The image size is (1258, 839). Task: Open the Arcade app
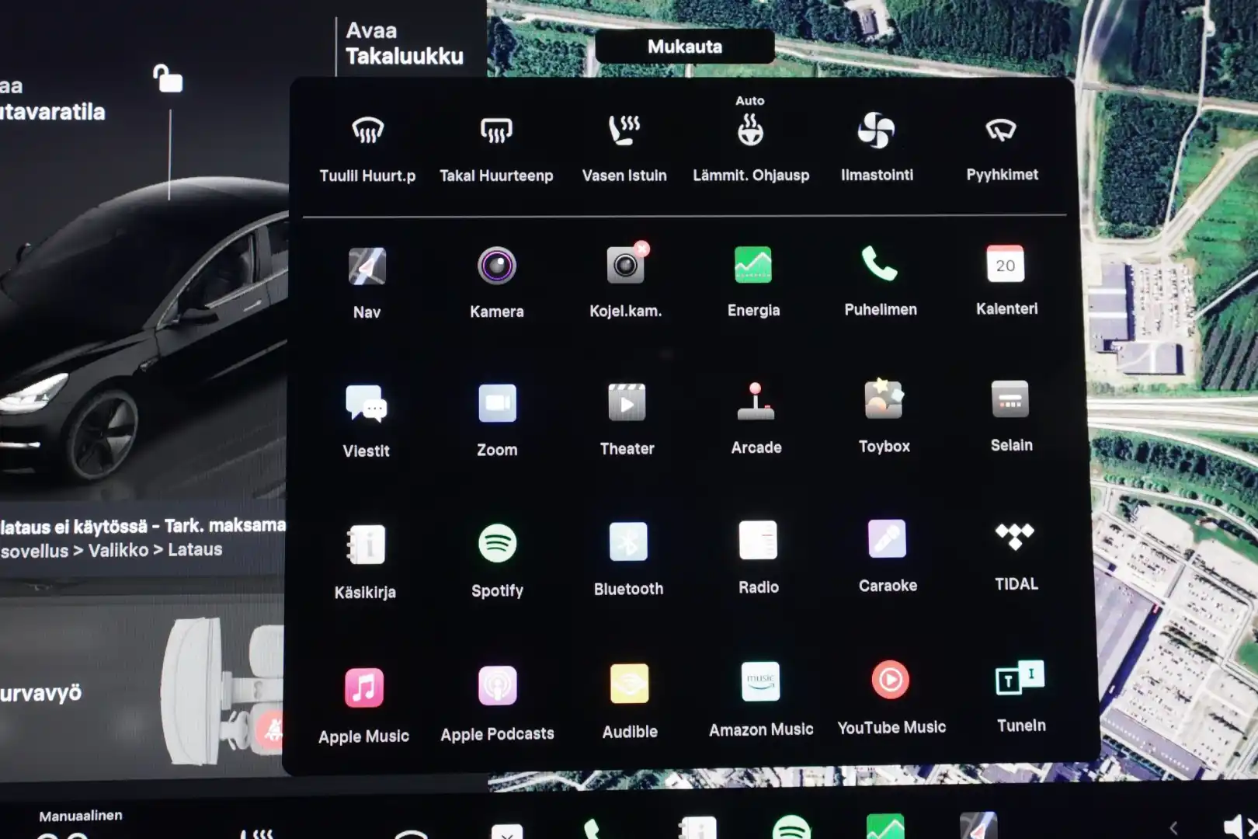(756, 401)
